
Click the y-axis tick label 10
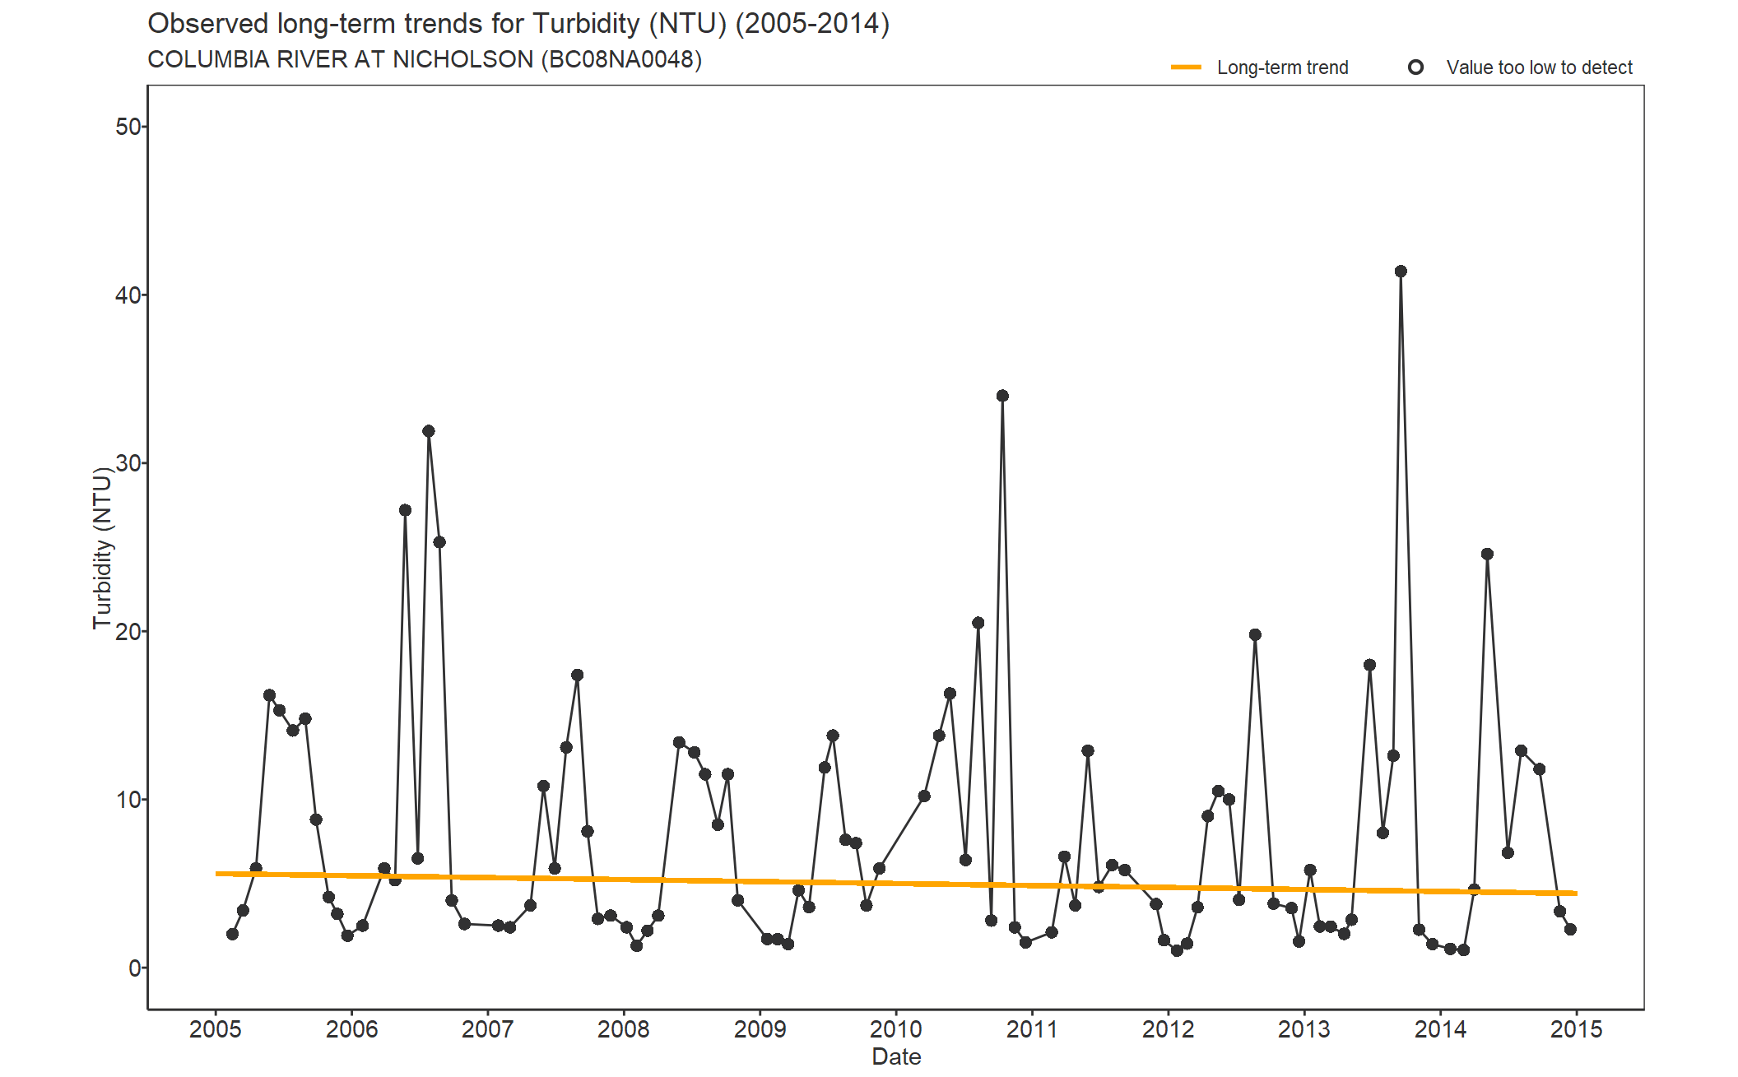pos(128,800)
